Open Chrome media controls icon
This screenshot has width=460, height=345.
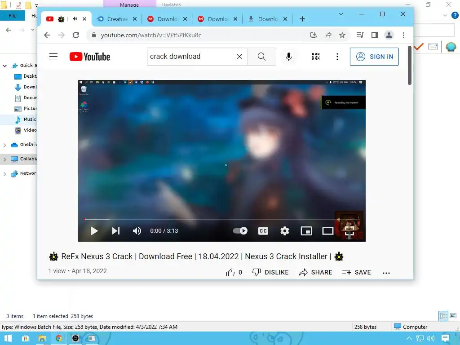pyautogui.click(x=360, y=35)
